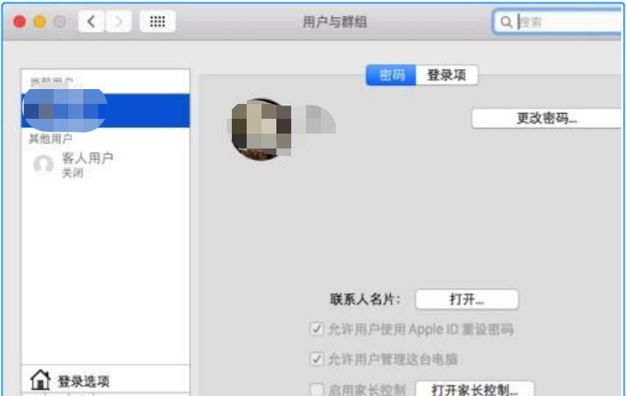The image size is (627, 396).
Task: Enable the 启用家长控制 checkbox
Action: 317,389
